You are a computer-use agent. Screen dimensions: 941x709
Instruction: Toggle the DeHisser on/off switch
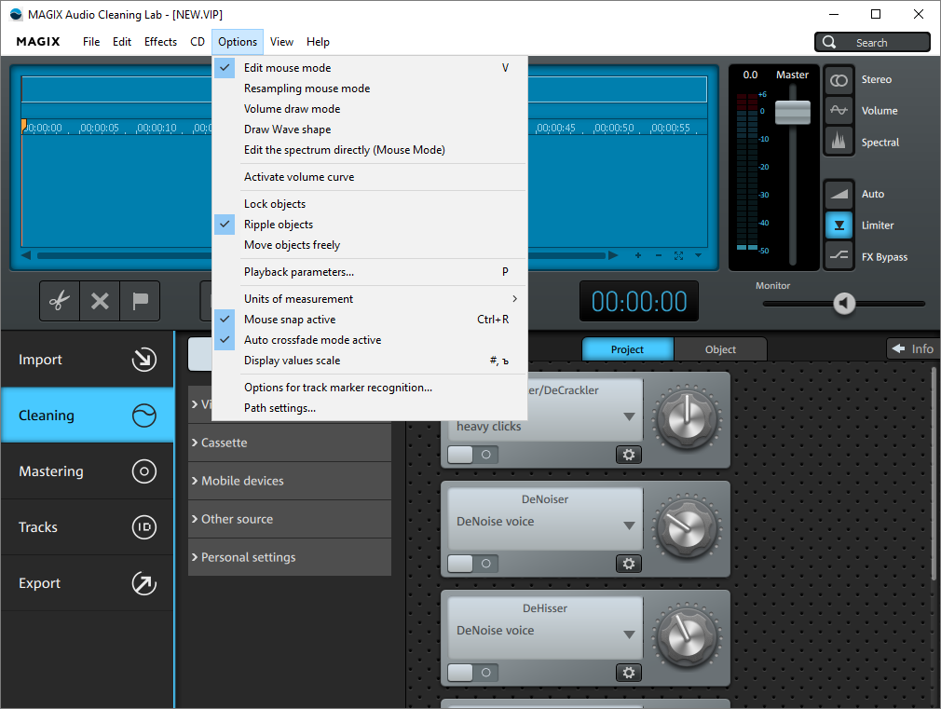pos(473,673)
